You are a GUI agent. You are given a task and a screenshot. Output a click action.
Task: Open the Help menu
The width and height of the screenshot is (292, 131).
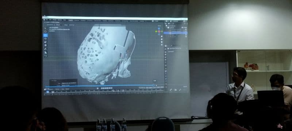pyautogui.click(x=65, y=20)
